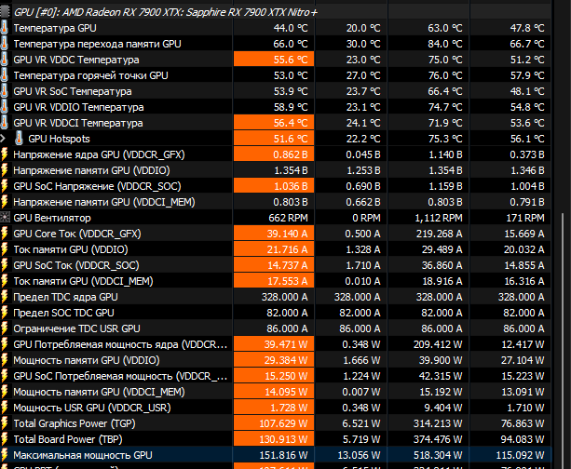Click highlighted value 21.716 A
Image resolution: width=571 pixels, height=469 pixels.
click(274, 249)
